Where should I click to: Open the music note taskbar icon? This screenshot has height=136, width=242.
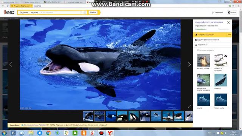66,133
